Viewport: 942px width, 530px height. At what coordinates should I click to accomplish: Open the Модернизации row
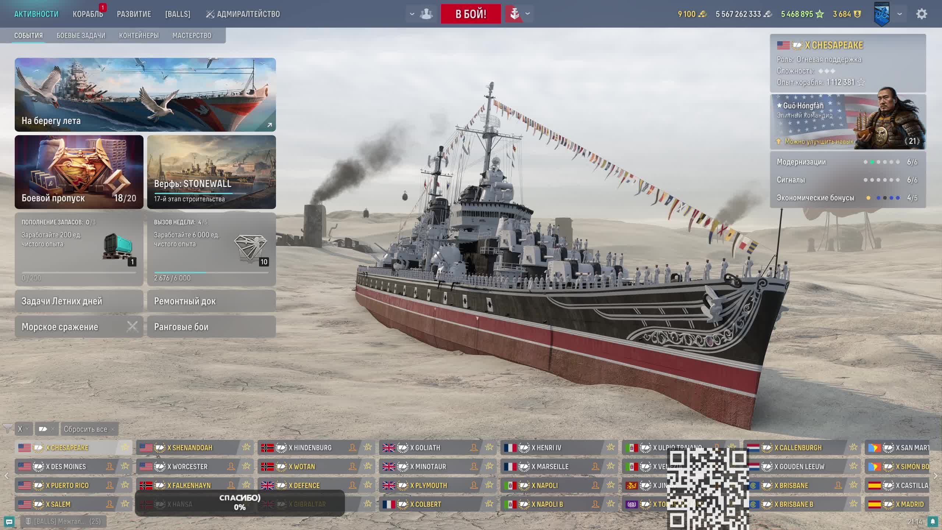point(848,162)
